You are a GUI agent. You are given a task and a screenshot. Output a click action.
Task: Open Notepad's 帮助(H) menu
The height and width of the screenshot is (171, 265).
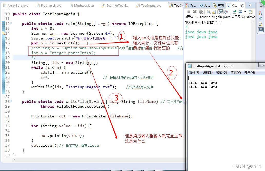(x=250, y=73)
